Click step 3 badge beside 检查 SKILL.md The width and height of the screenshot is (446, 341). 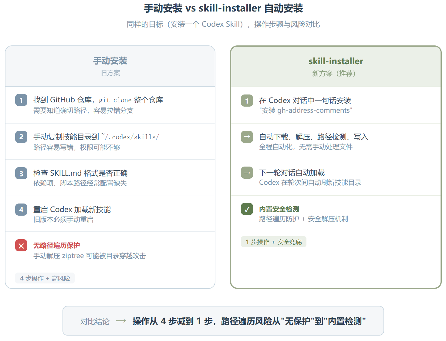pyautogui.click(x=21, y=174)
